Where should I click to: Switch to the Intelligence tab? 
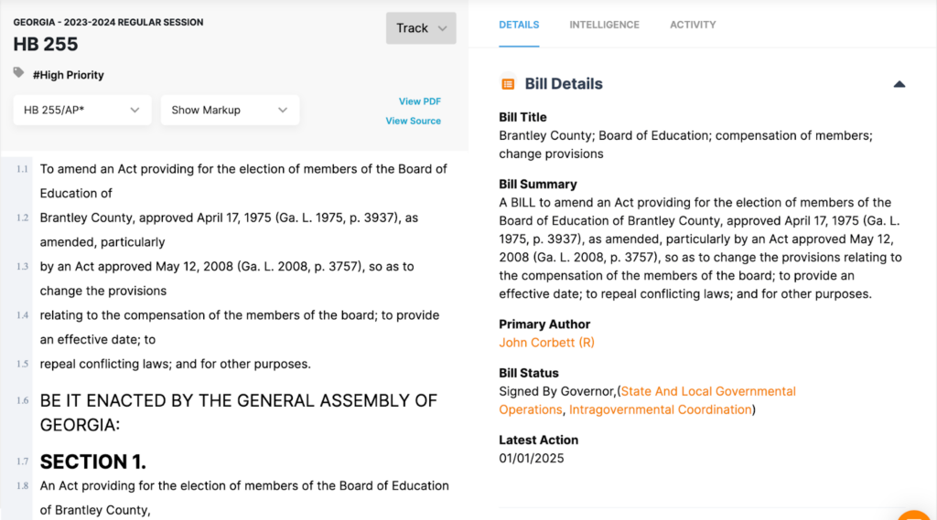[x=604, y=25]
